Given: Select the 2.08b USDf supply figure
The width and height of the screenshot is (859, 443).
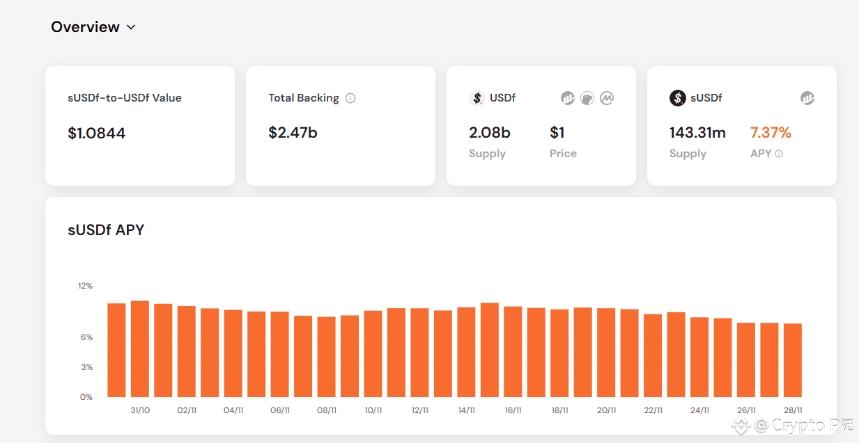Looking at the screenshot, I should (490, 133).
